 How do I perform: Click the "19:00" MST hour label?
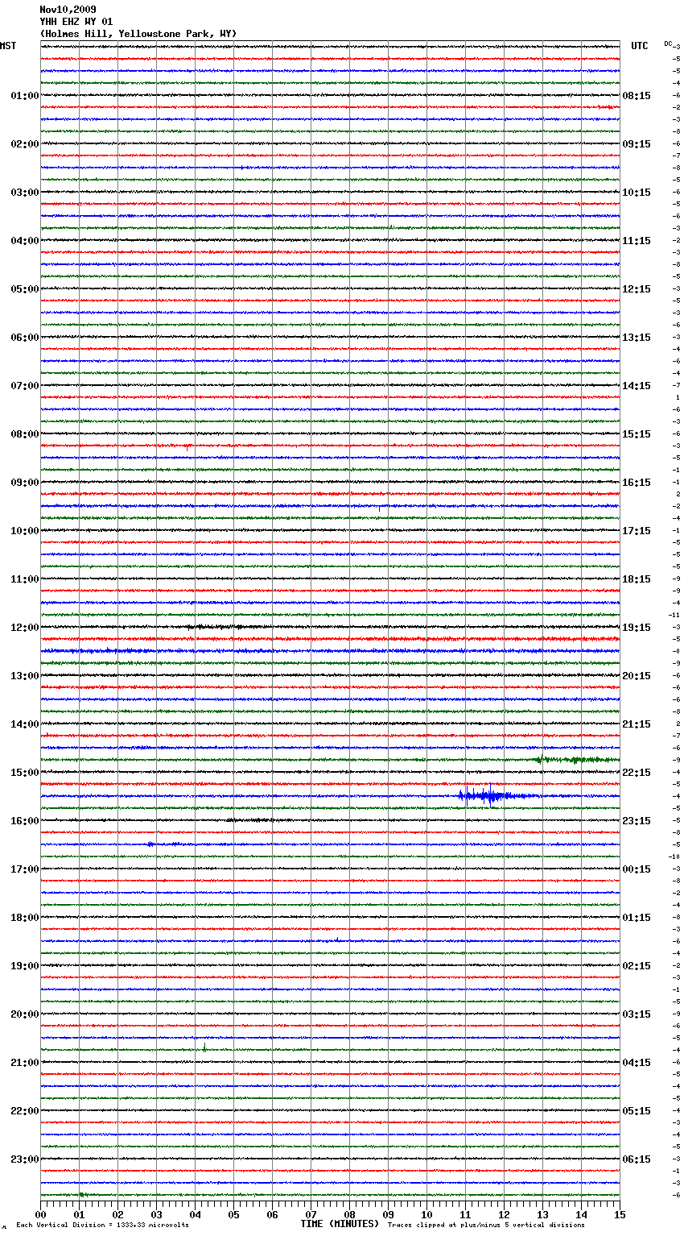(x=25, y=966)
